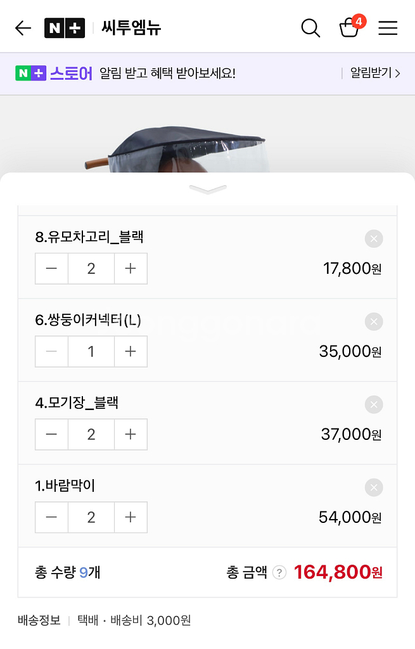Collapse the options sheet with the chevron

[207, 188]
